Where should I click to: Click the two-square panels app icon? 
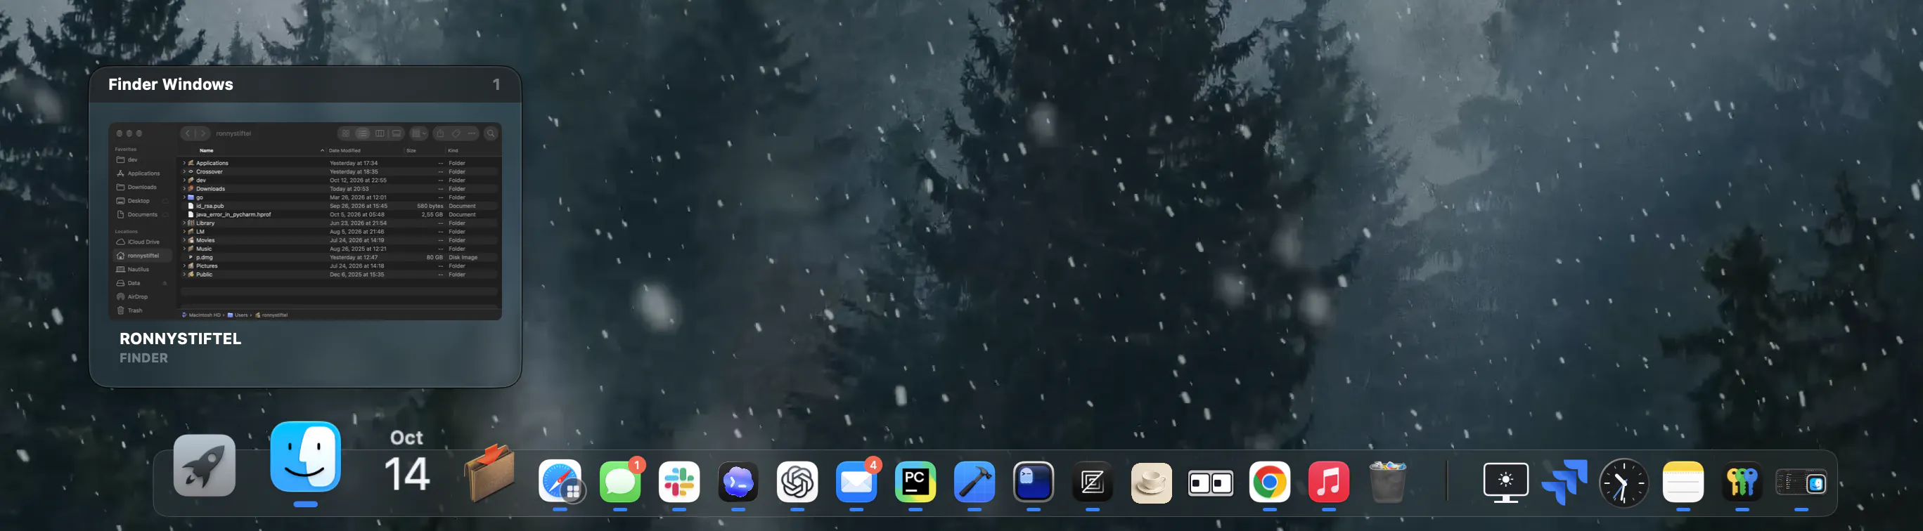click(x=1210, y=482)
